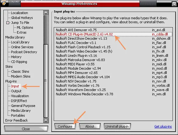The width and height of the screenshot is (178, 135).
Task: Click the tree scrollbar down arrow button
Action: click(46, 120)
